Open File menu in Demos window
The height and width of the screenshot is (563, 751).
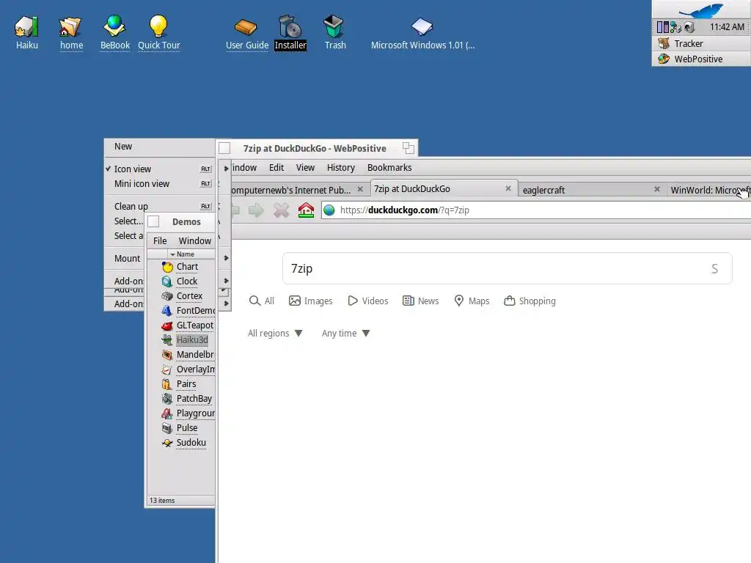160,240
